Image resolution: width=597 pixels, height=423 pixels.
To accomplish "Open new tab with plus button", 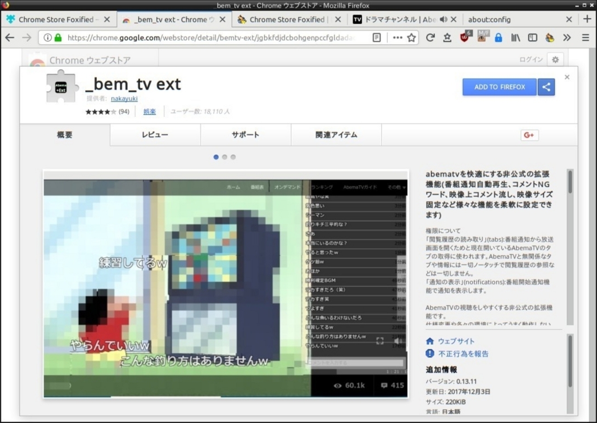I will (587, 19).
